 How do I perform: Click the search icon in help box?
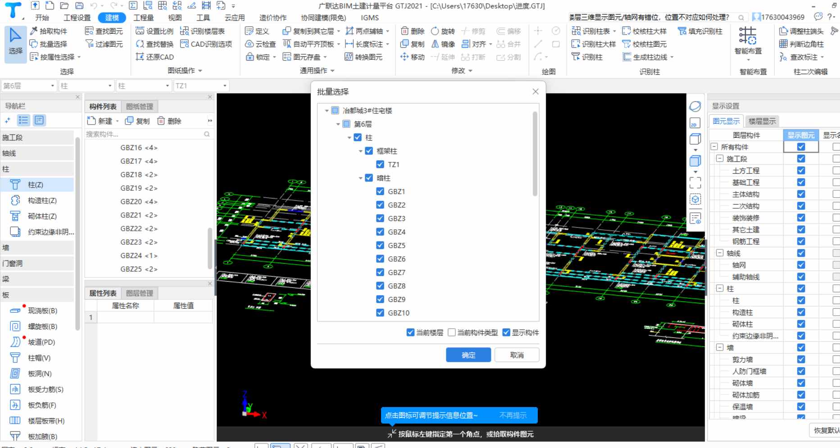click(741, 18)
